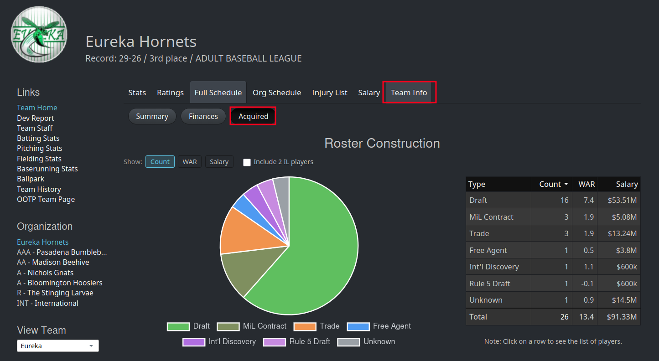Select the Count show option
The width and height of the screenshot is (659, 361).
160,162
